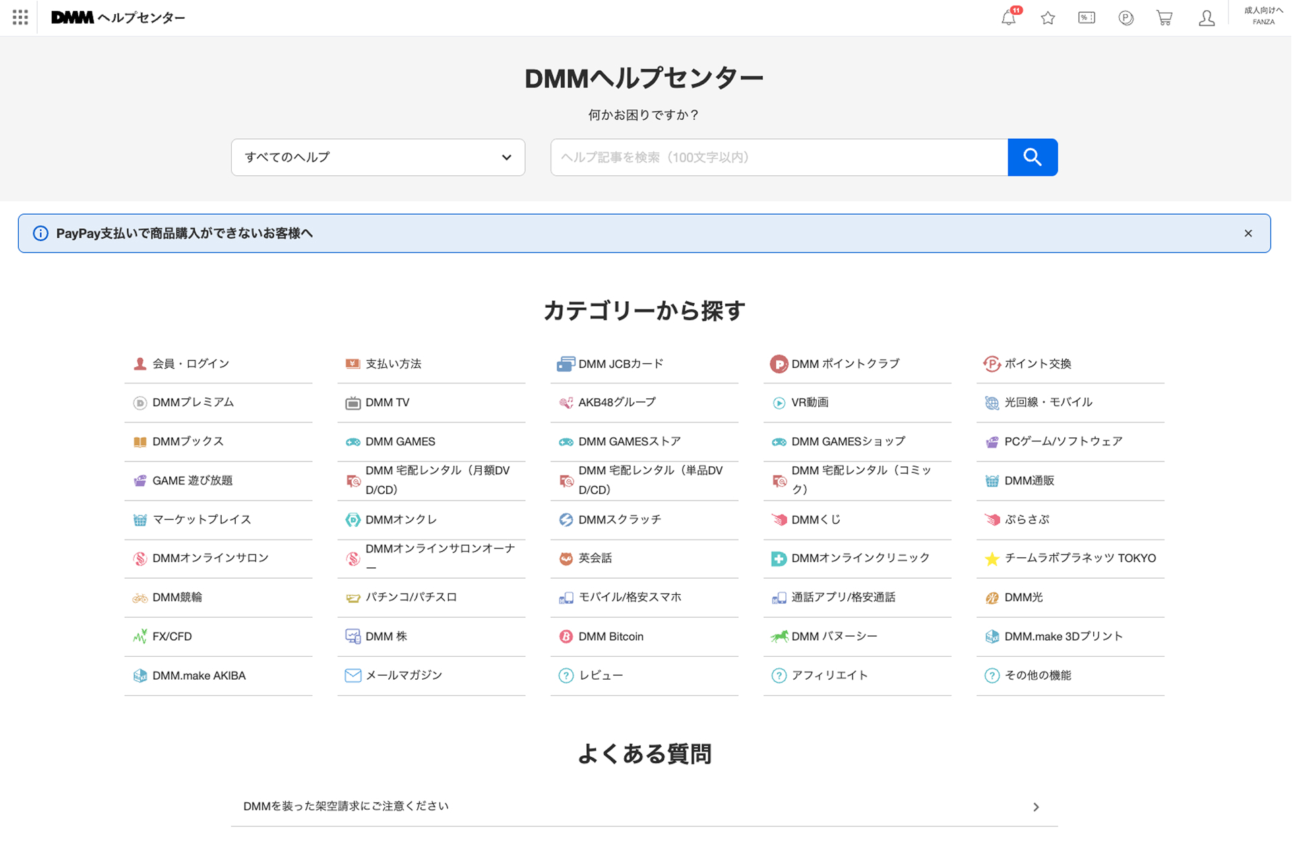Open the 会員・ログイン category
Image resolution: width=1294 pixels, height=867 pixels.
tap(191, 364)
